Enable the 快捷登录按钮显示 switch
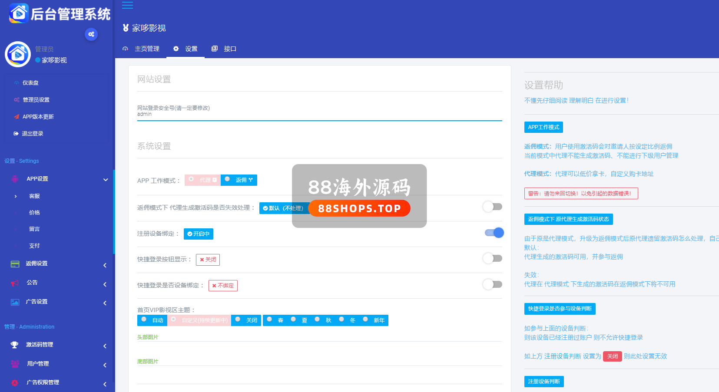The image size is (719, 392). [x=493, y=259]
